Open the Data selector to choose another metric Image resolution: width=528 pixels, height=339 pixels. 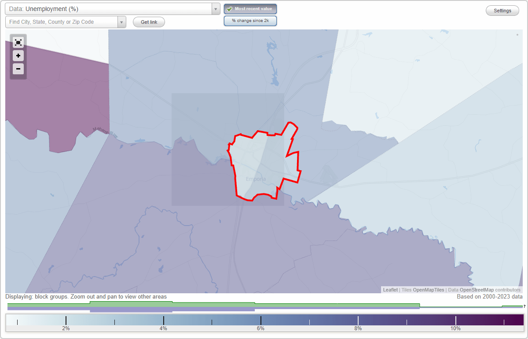pos(110,8)
